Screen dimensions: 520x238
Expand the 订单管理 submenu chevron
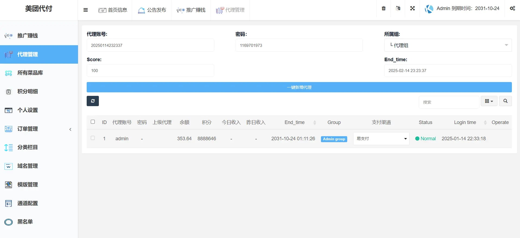point(70,129)
